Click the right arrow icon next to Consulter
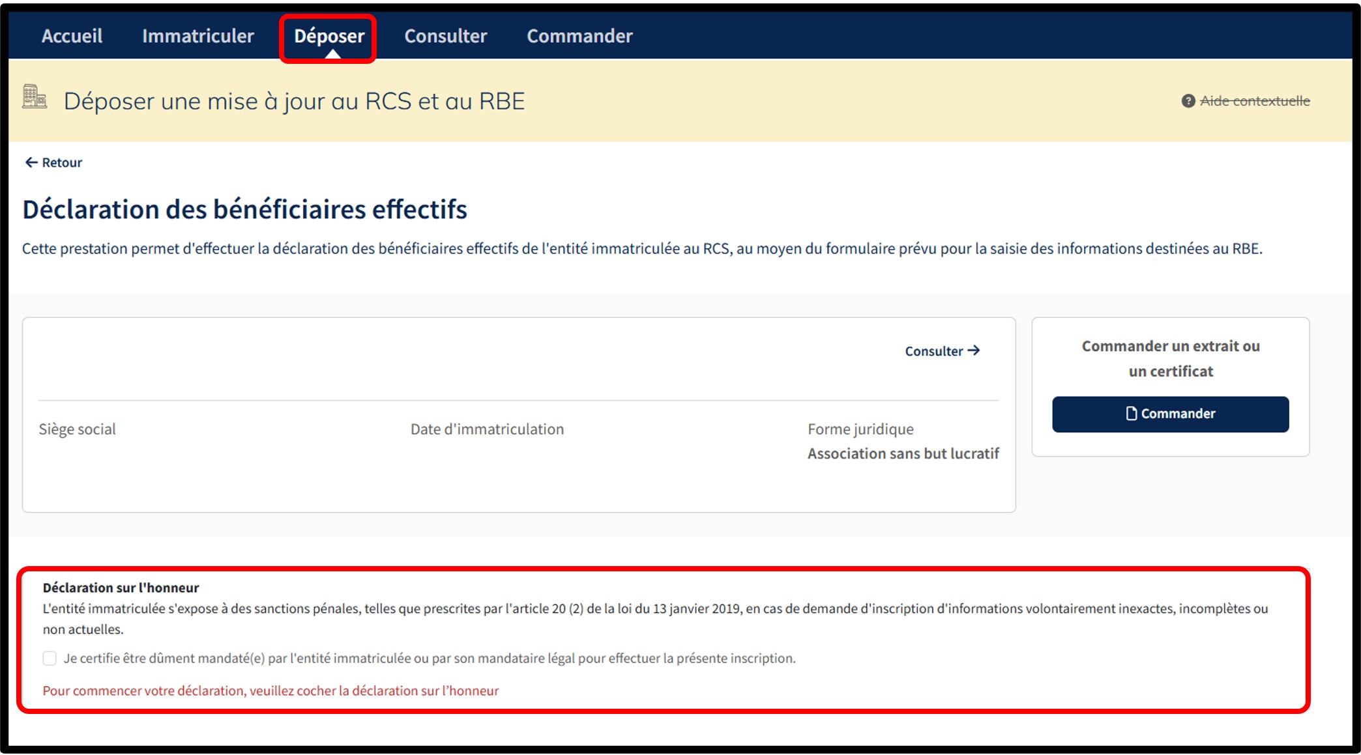Image resolution: width=1361 pixels, height=755 pixels. click(974, 350)
